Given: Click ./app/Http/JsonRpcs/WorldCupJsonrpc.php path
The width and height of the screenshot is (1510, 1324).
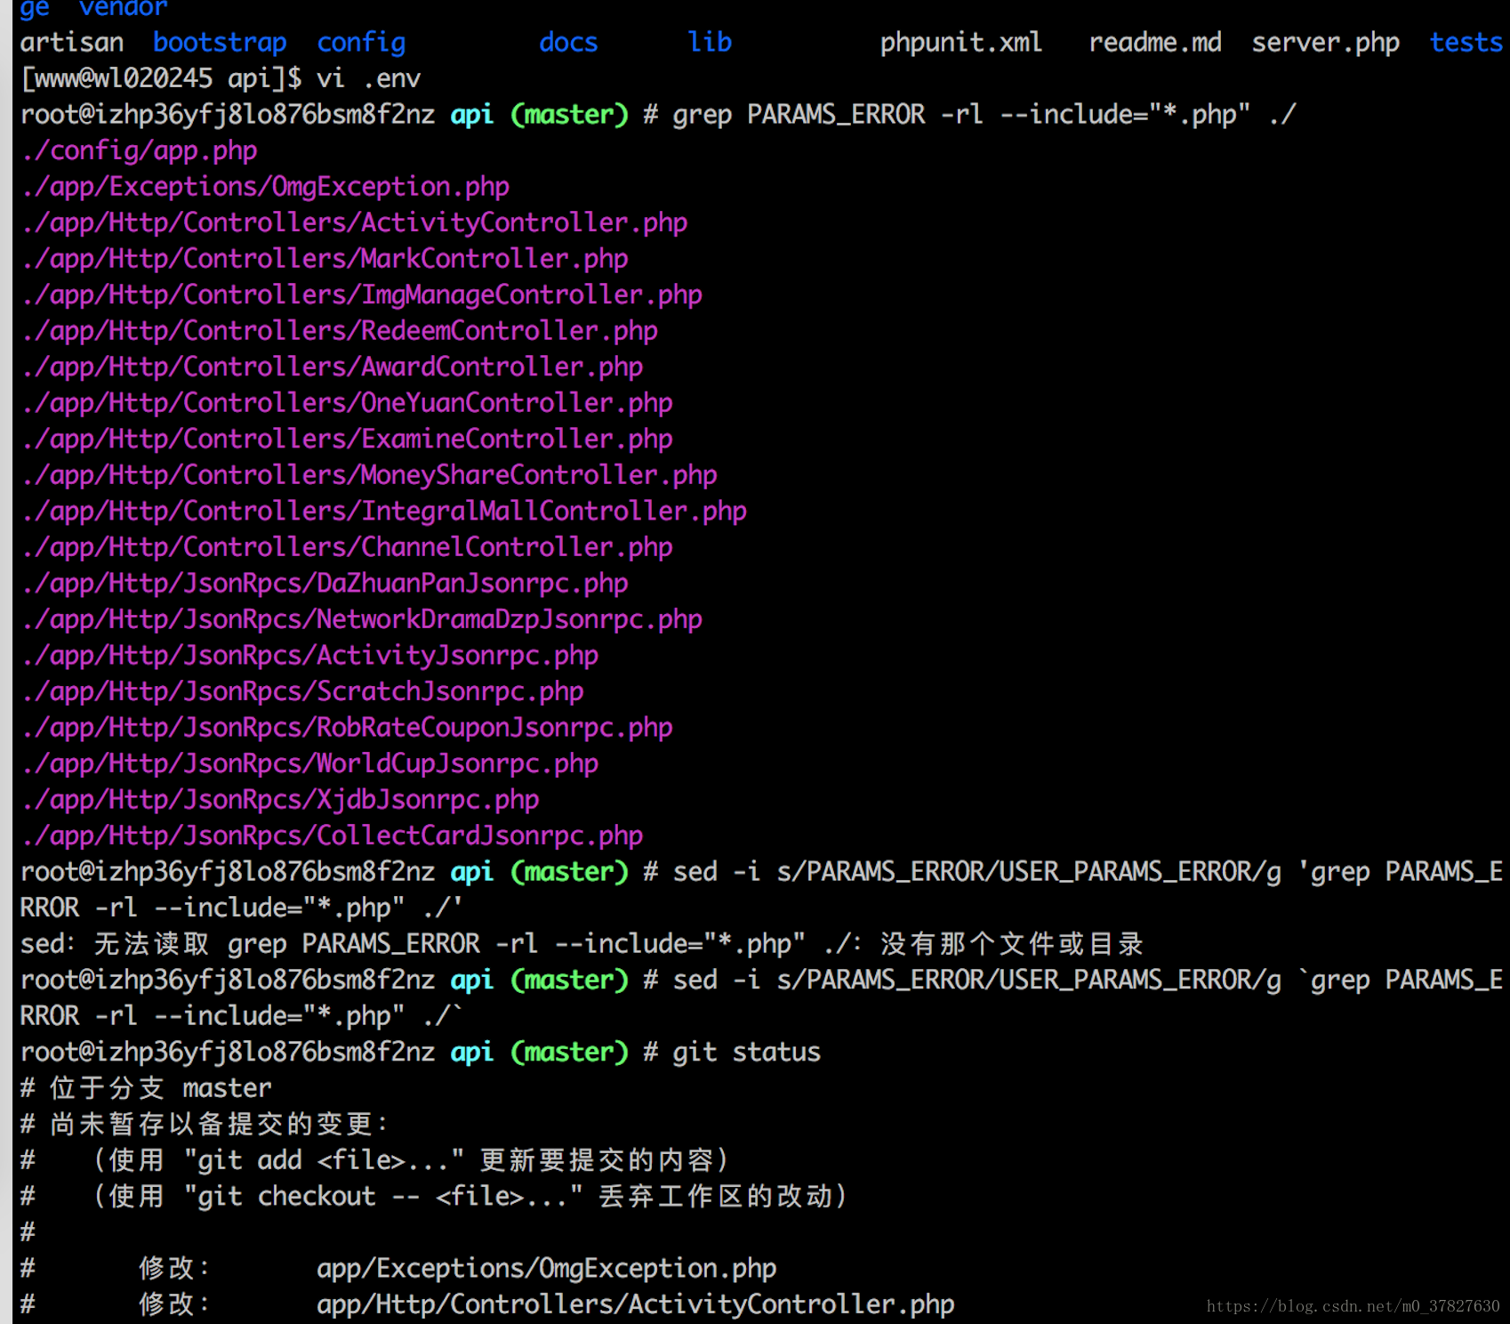Looking at the screenshot, I should pyautogui.click(x=309, y=763).
